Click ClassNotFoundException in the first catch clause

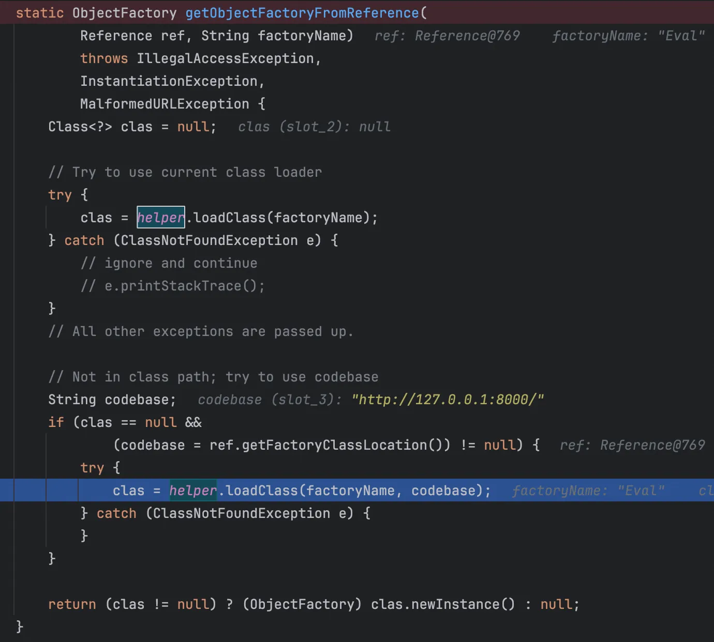click(x=209, y=240)
